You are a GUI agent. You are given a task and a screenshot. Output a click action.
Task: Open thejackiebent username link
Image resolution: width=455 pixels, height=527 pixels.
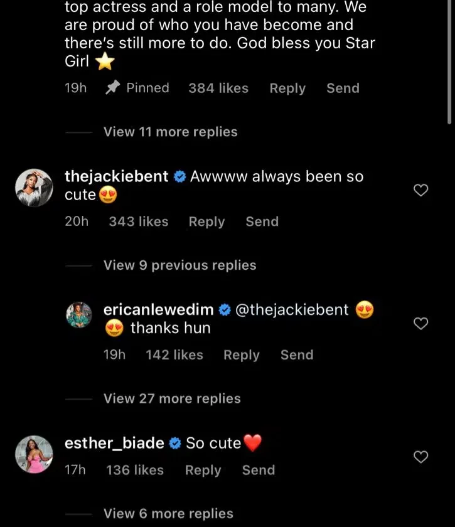117,177
